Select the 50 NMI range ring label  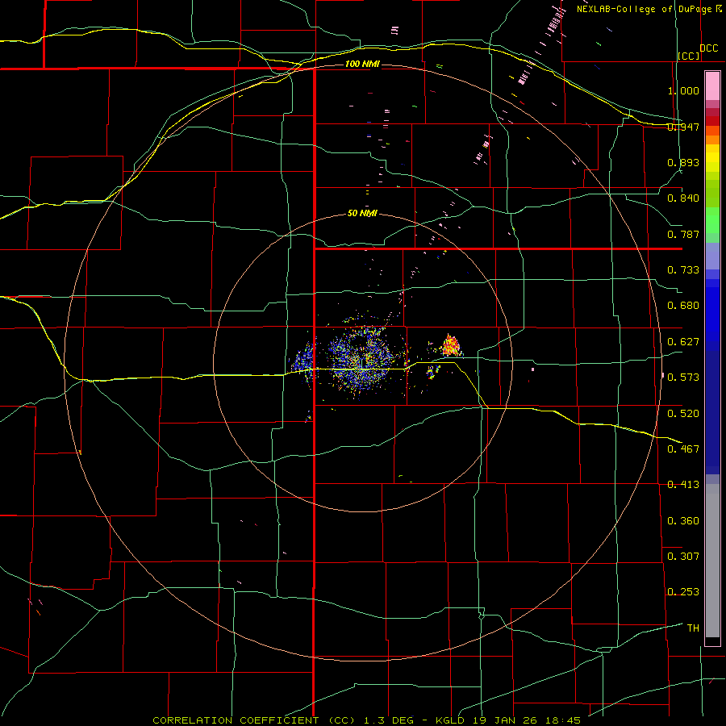click(x=362, y=214)
